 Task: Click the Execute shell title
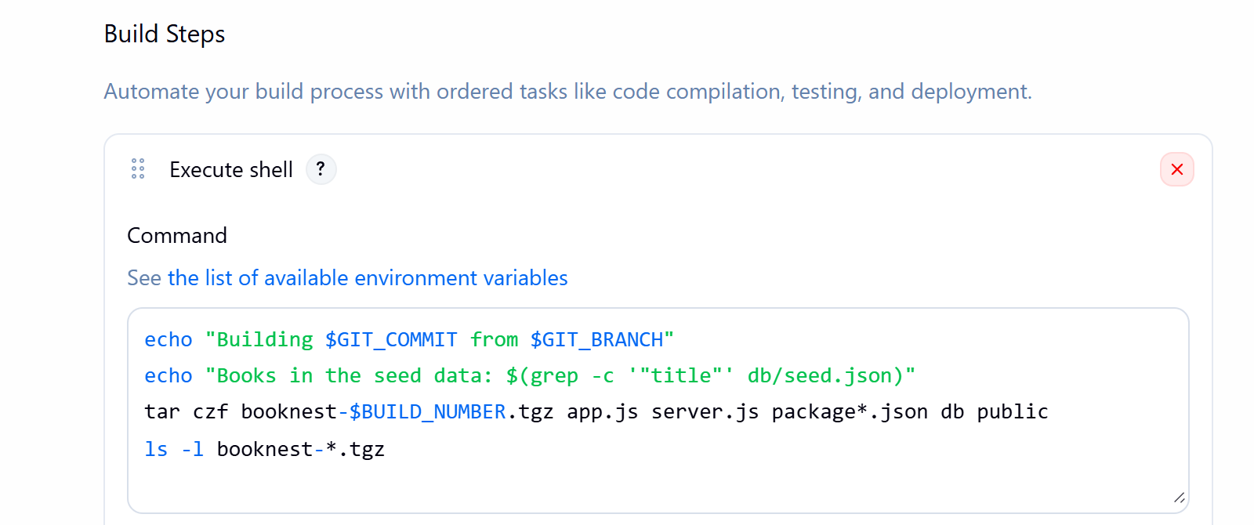point(231,170)
